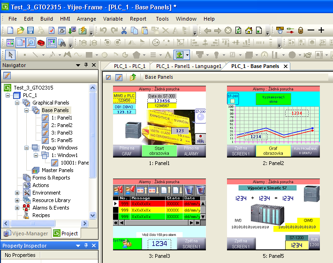
Task: Open the HMI menu
Action: 65,19
